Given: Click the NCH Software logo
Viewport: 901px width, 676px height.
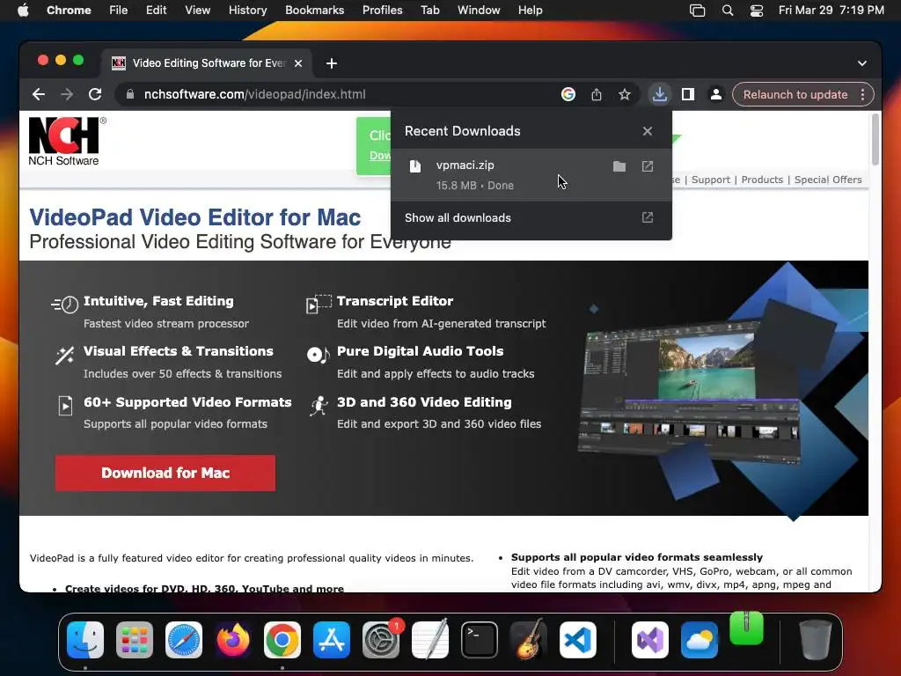Looking at the screenshot, I should 67,142.
